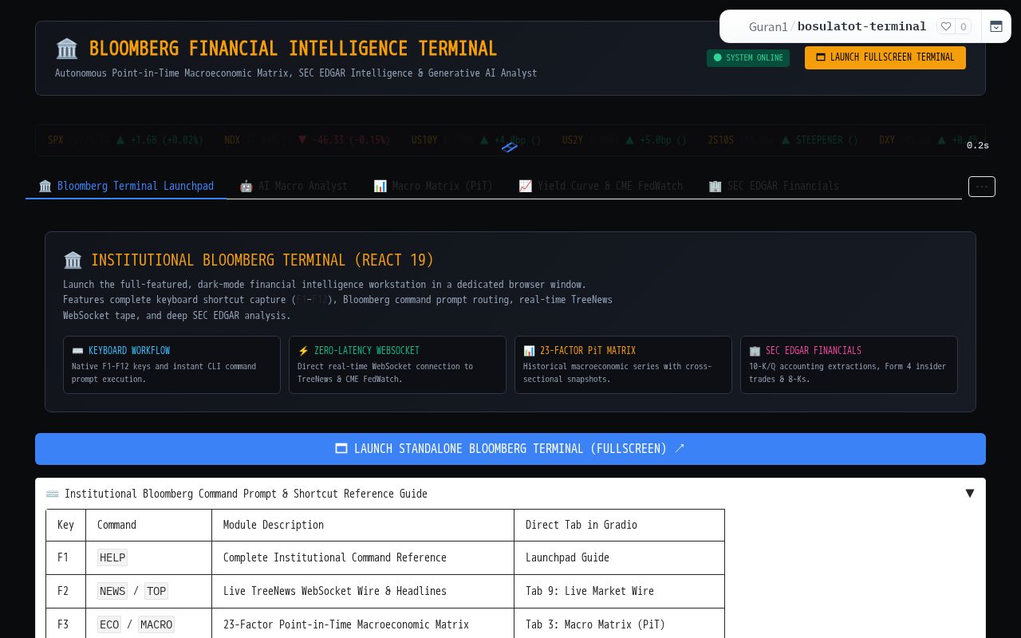Click the keyboard icon beside Shortcut Reference Guide title
The width and height of the screenshot is (1021, 638).
click(x=53, y=494)
